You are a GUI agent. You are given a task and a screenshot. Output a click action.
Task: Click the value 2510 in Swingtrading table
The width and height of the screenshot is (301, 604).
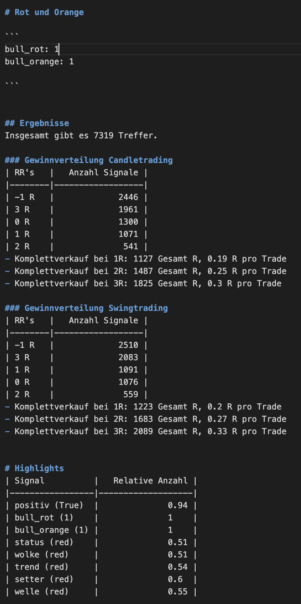point(128,345)
